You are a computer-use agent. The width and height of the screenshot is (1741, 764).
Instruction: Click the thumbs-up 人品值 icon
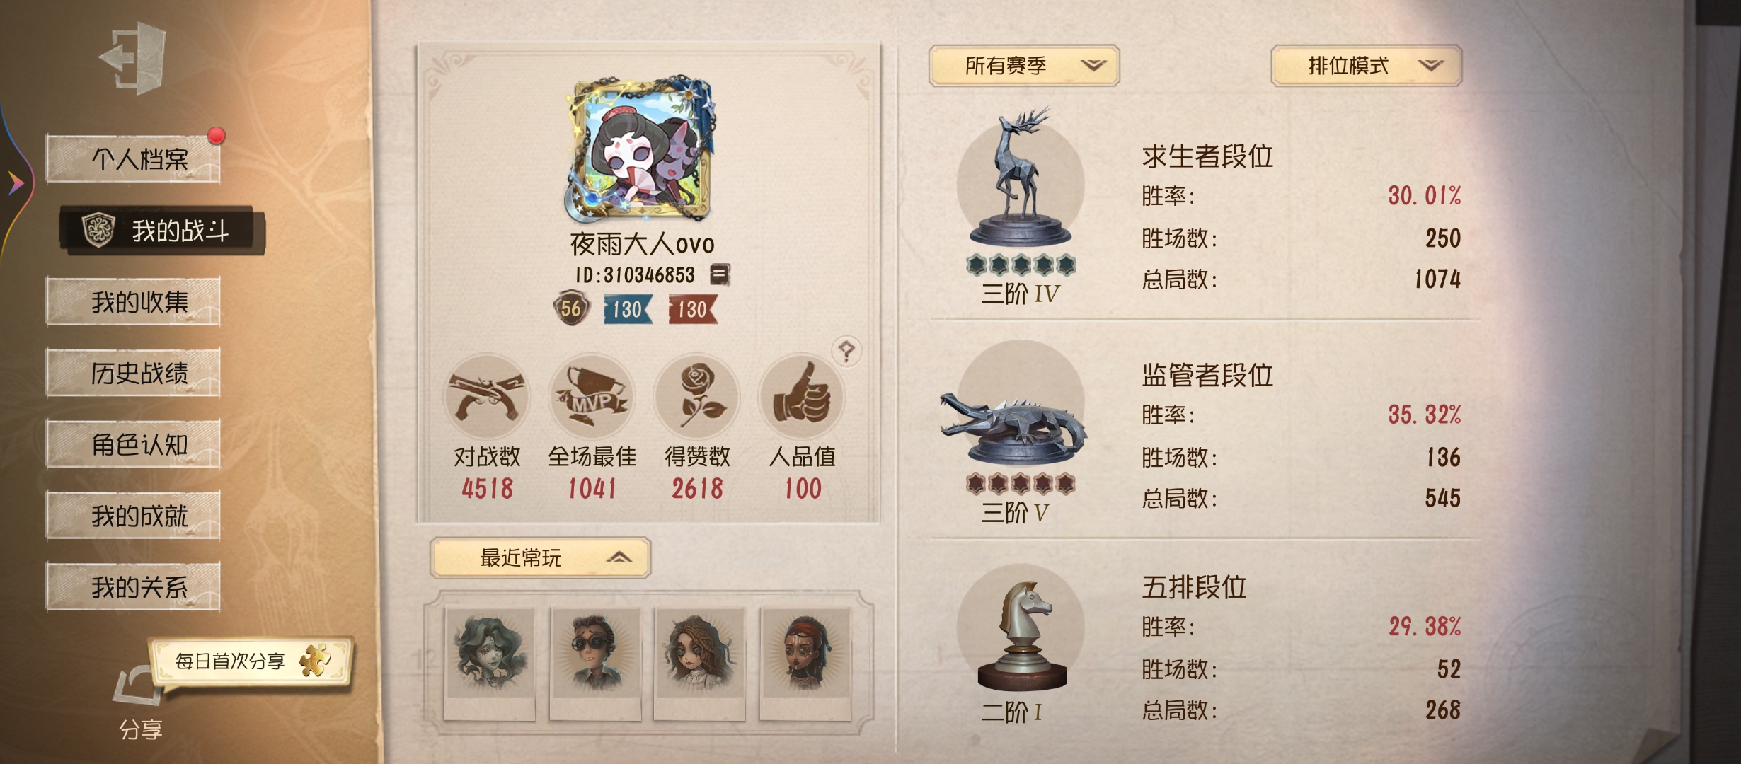[801, 397]
